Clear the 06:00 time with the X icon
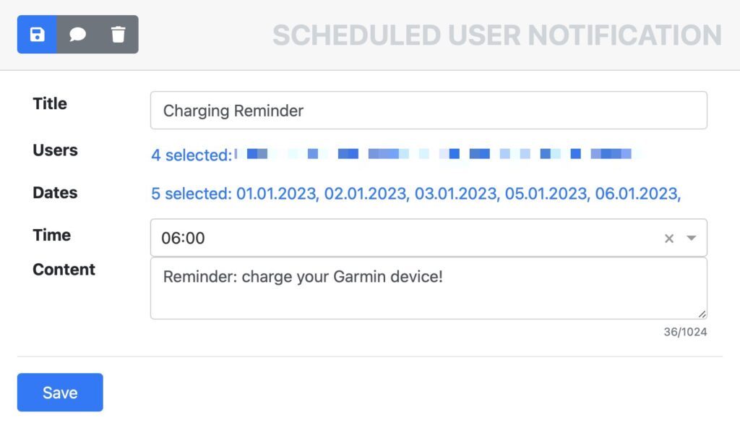 click(x=668, y=239)
